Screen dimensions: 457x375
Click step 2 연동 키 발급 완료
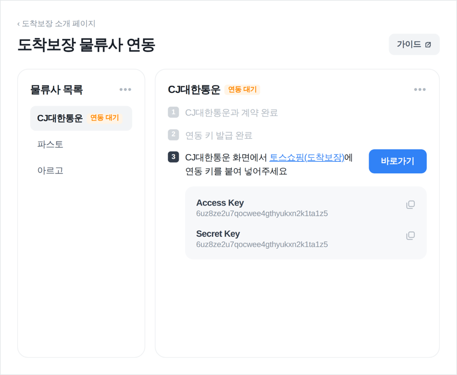(210, 135)
